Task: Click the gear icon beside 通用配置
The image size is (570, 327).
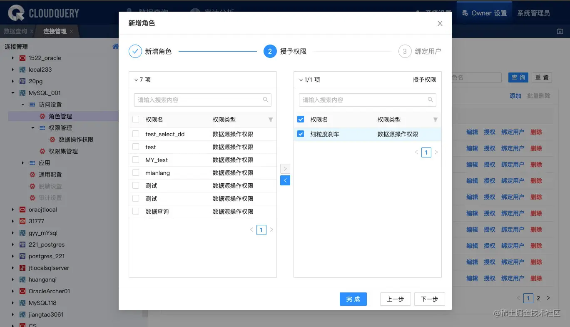Action: point(32,175)
